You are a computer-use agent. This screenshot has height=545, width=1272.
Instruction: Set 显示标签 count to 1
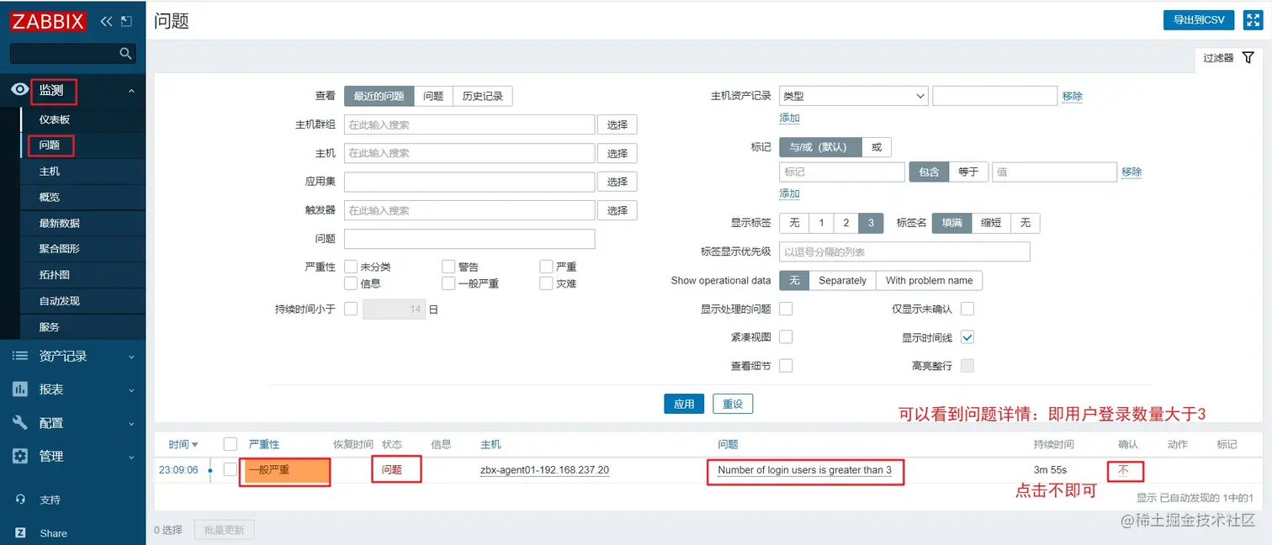pyautogui.click(x=821, y=223)
